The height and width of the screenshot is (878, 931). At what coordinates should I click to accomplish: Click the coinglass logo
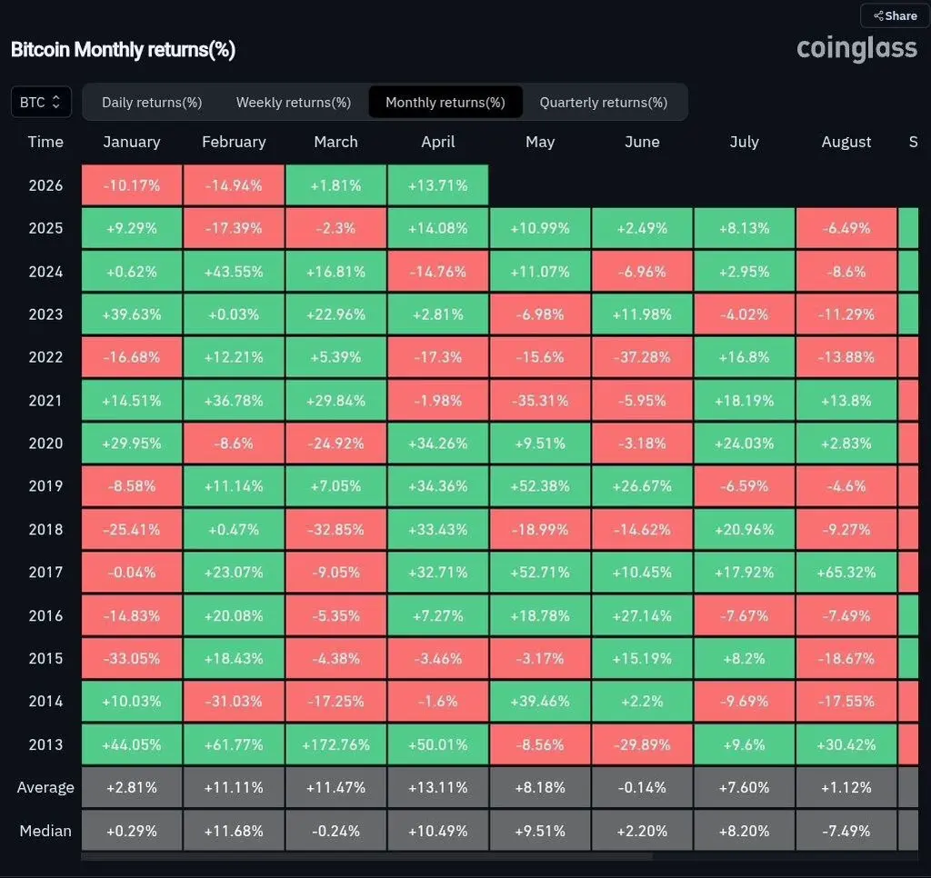856,49
